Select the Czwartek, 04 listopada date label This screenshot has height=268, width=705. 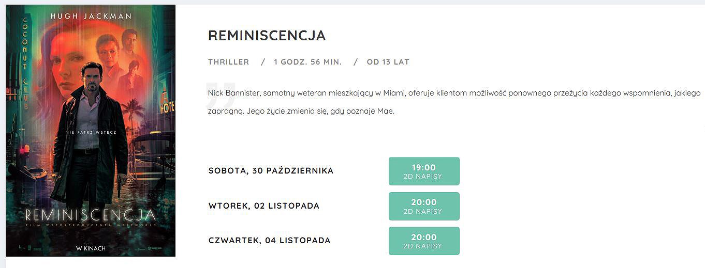pyautogui.click(x=269, y=241)
